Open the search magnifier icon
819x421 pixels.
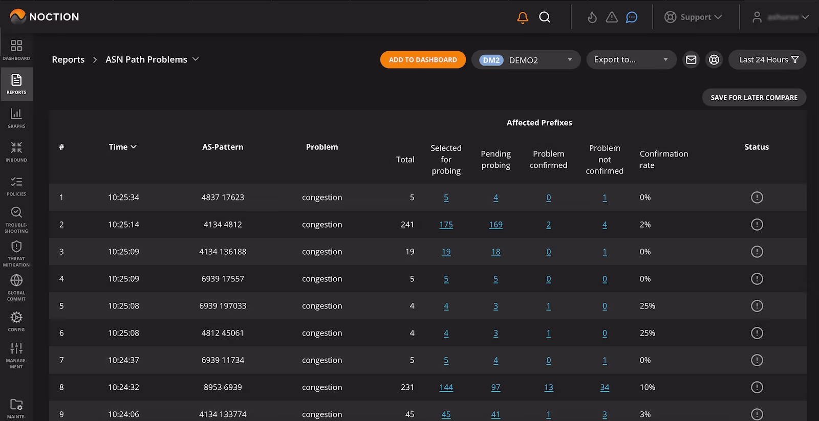pyautogui.click(x=545, y=17)
